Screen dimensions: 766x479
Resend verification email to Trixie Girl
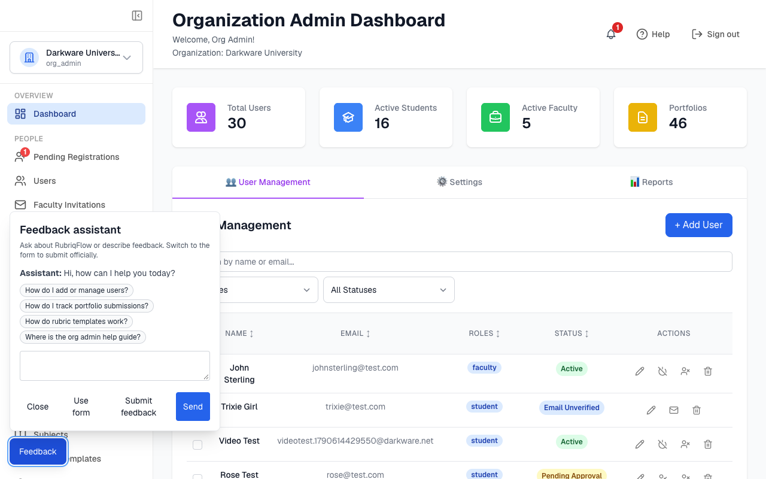point(674,410)
